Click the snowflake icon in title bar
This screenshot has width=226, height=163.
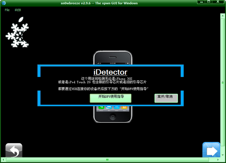click(4, 3)
